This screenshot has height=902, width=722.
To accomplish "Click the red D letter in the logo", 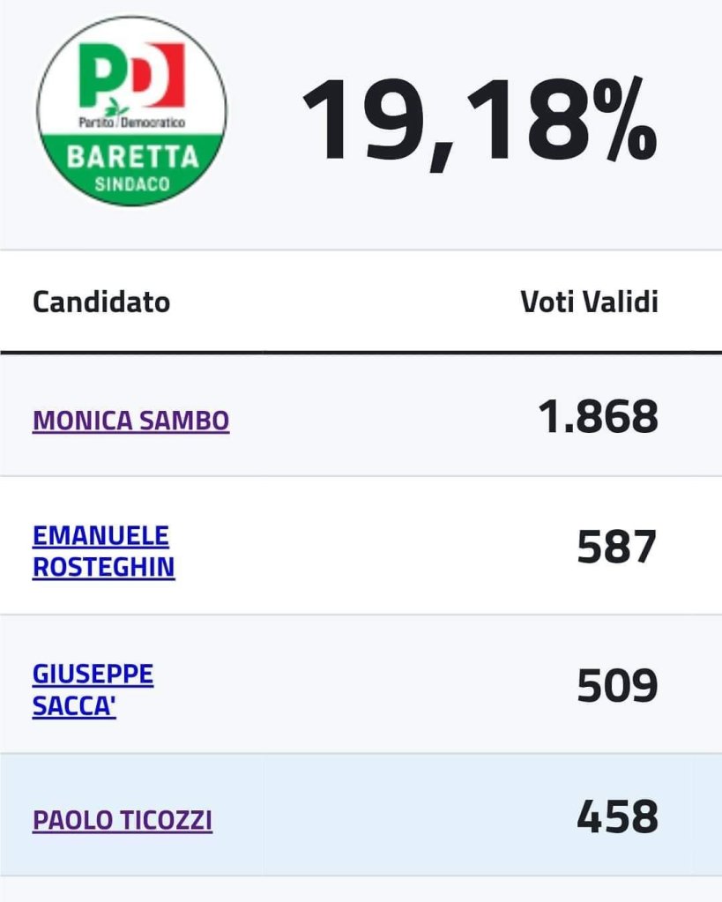I will (159, 73).
